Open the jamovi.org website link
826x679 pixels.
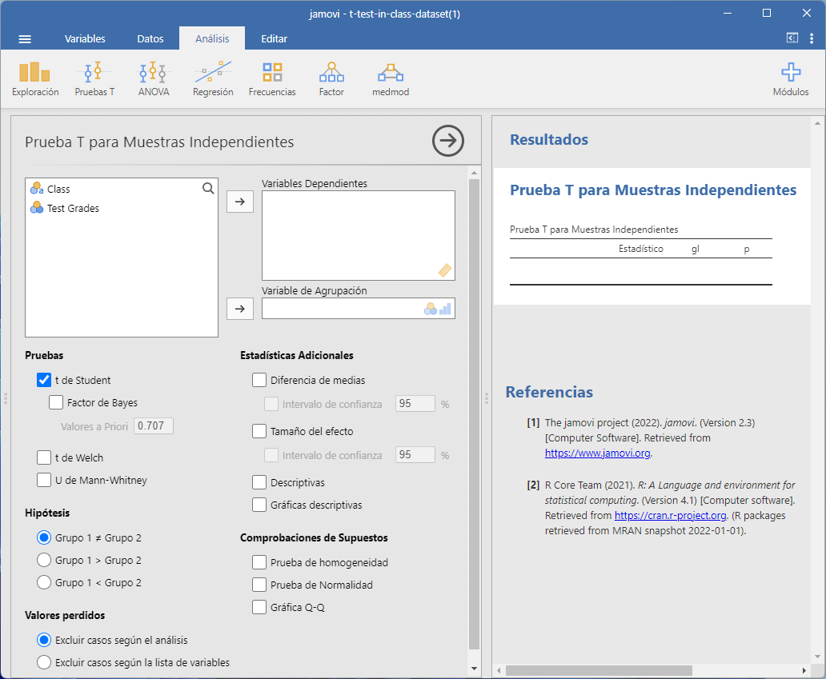coord(597,453)
